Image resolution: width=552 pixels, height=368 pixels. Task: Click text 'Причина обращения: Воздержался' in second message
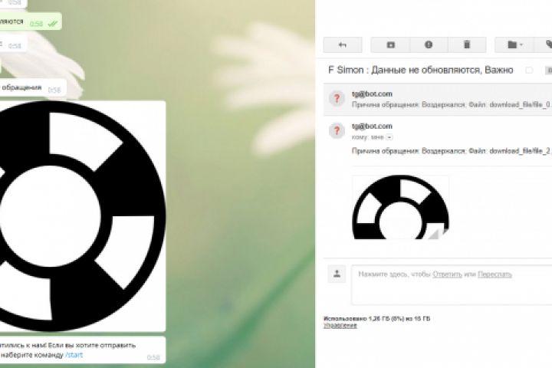(x=409, y=151)
